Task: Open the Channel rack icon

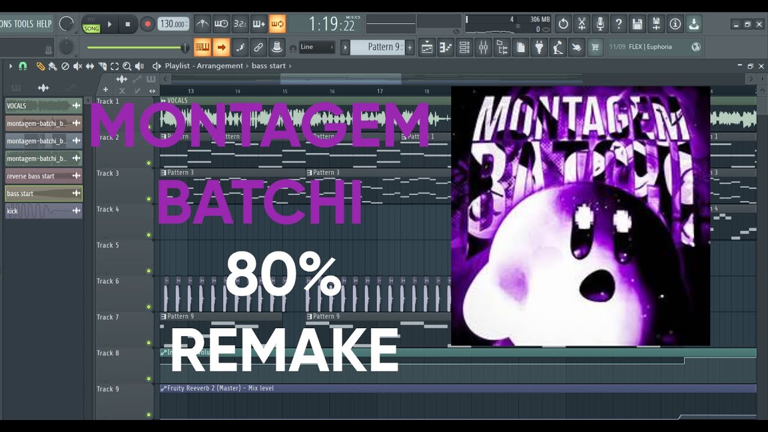Action: [464, 47]
